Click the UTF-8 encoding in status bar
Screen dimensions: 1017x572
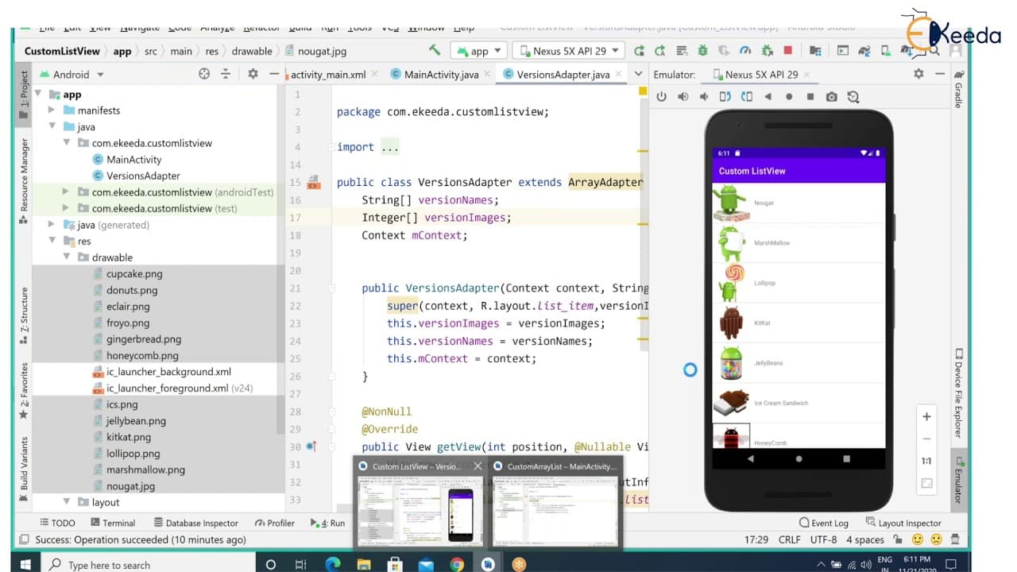(x=822, y=539)
